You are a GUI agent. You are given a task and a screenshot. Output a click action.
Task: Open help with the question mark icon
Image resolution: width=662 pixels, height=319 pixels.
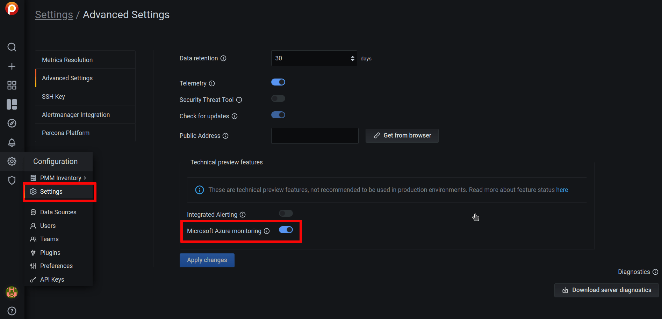(12, 311)
